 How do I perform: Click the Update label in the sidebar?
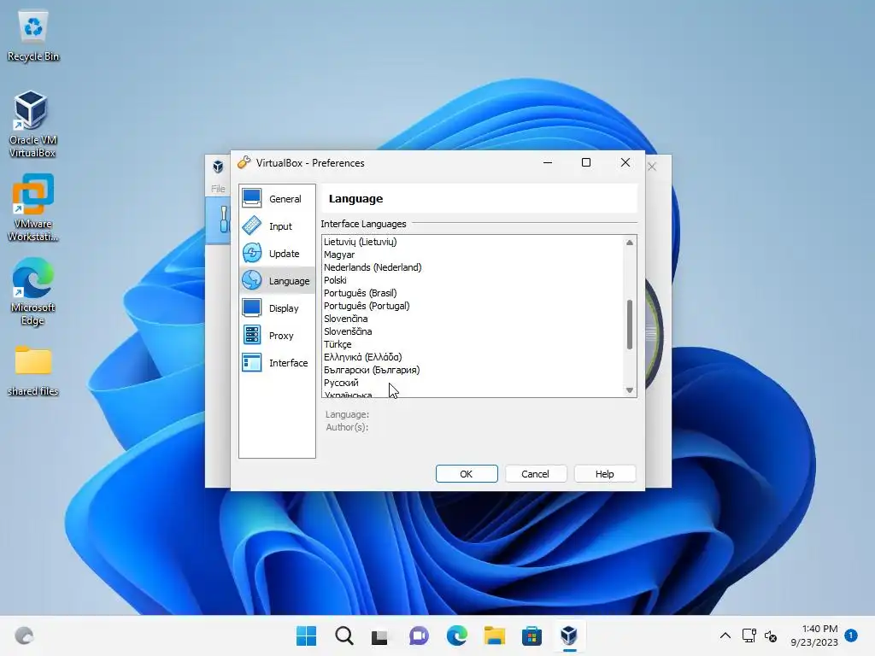[284, 253]
